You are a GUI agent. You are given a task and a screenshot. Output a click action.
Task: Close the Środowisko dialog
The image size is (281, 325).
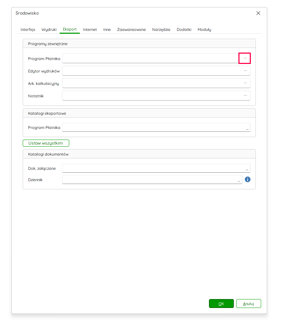pyautogui.click(x=258, y=13)
